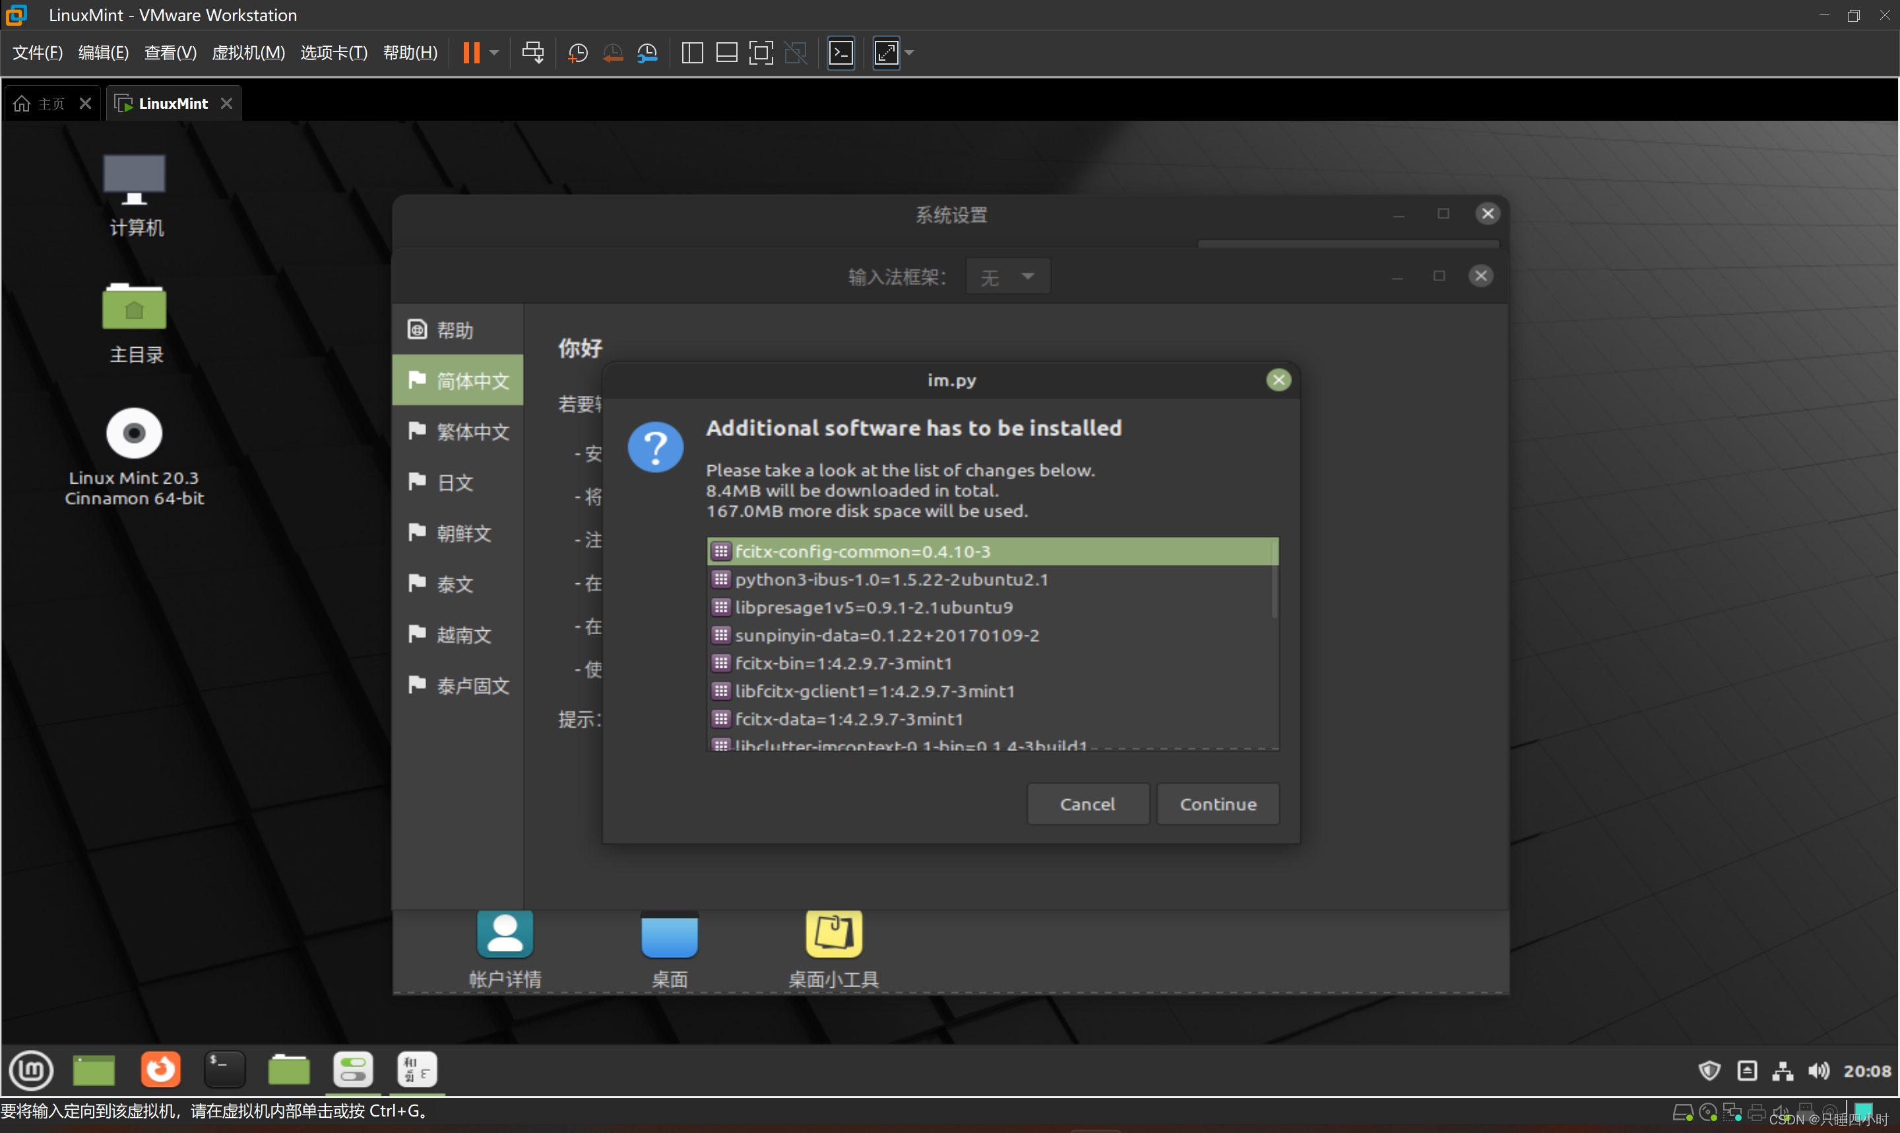
Task: Select 日文 in the sidebar
Action: 457,482
